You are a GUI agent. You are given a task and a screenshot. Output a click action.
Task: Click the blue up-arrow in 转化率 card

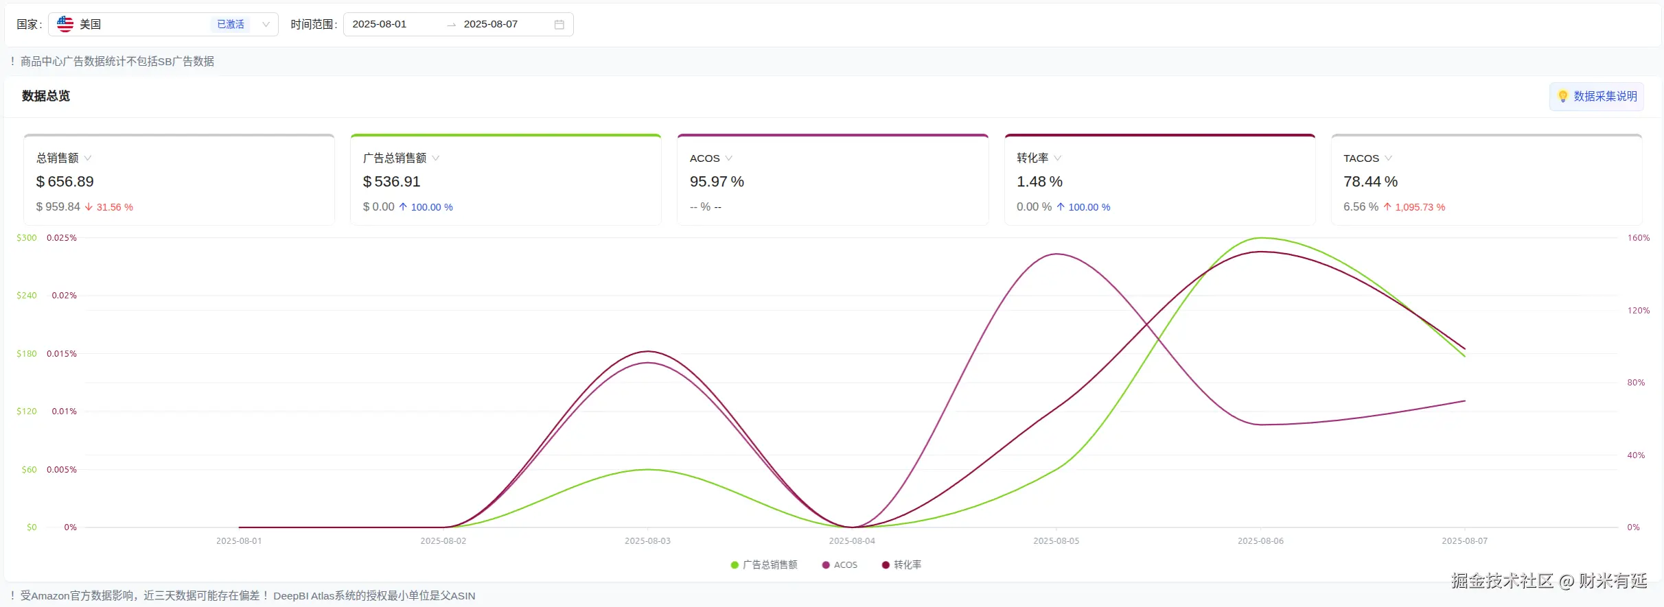coord(1061,207)
